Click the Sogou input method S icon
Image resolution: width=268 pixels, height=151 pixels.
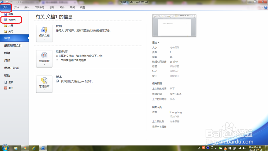[203, 148]
